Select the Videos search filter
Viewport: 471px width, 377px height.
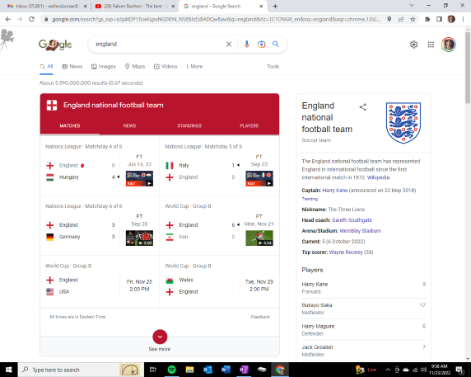pos(166,67)
